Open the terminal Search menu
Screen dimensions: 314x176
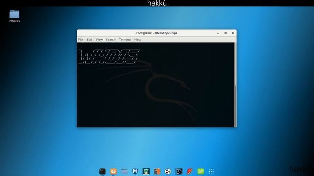111,40
